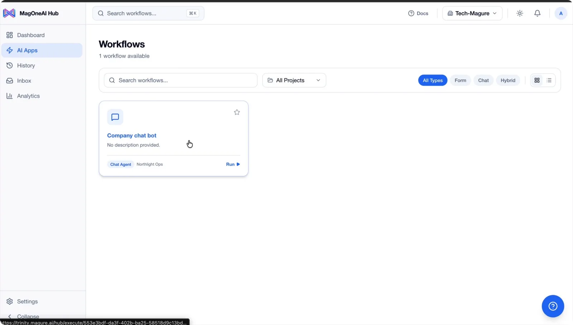573x325 pixels.
Task: Click the chat bubble icon on the workflow card
Action: (x=115, y=117)
